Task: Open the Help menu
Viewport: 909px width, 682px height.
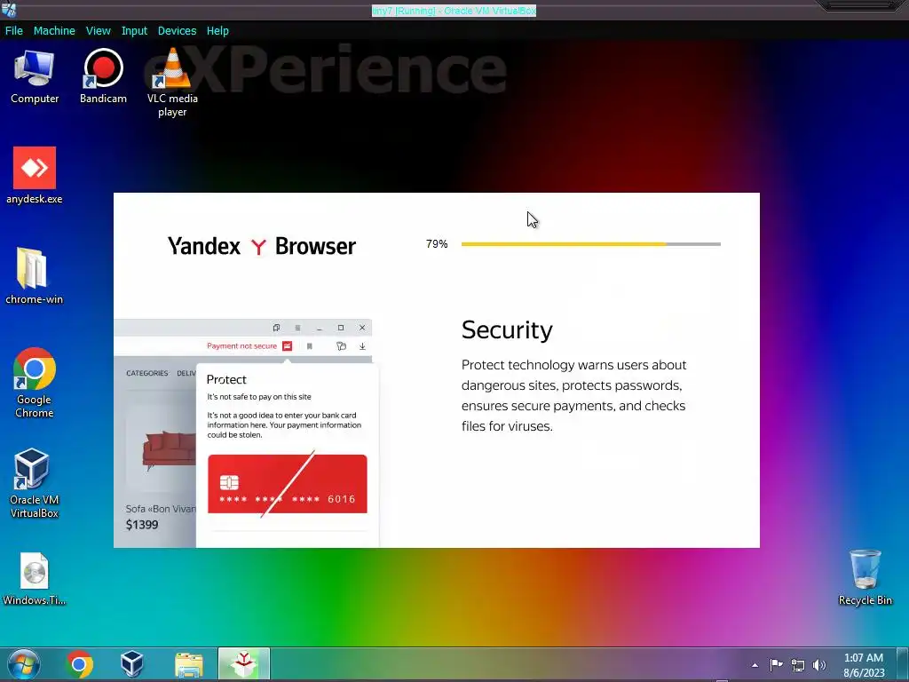Action: click(217, 31)
